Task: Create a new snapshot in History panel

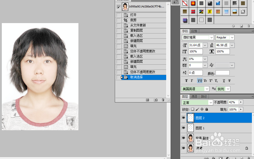Action: click(156, 100)
